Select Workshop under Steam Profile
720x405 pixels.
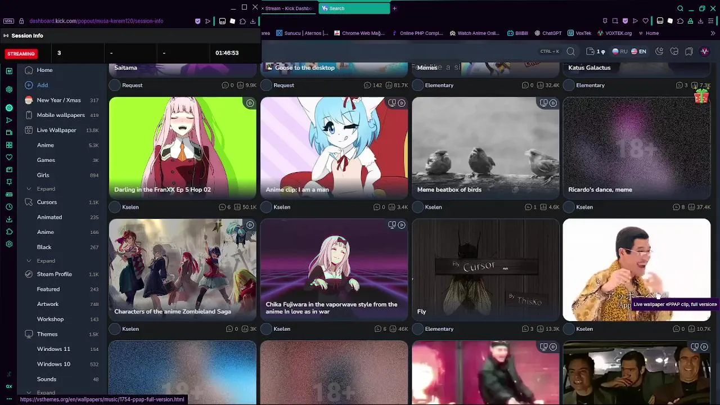[50, 319]
